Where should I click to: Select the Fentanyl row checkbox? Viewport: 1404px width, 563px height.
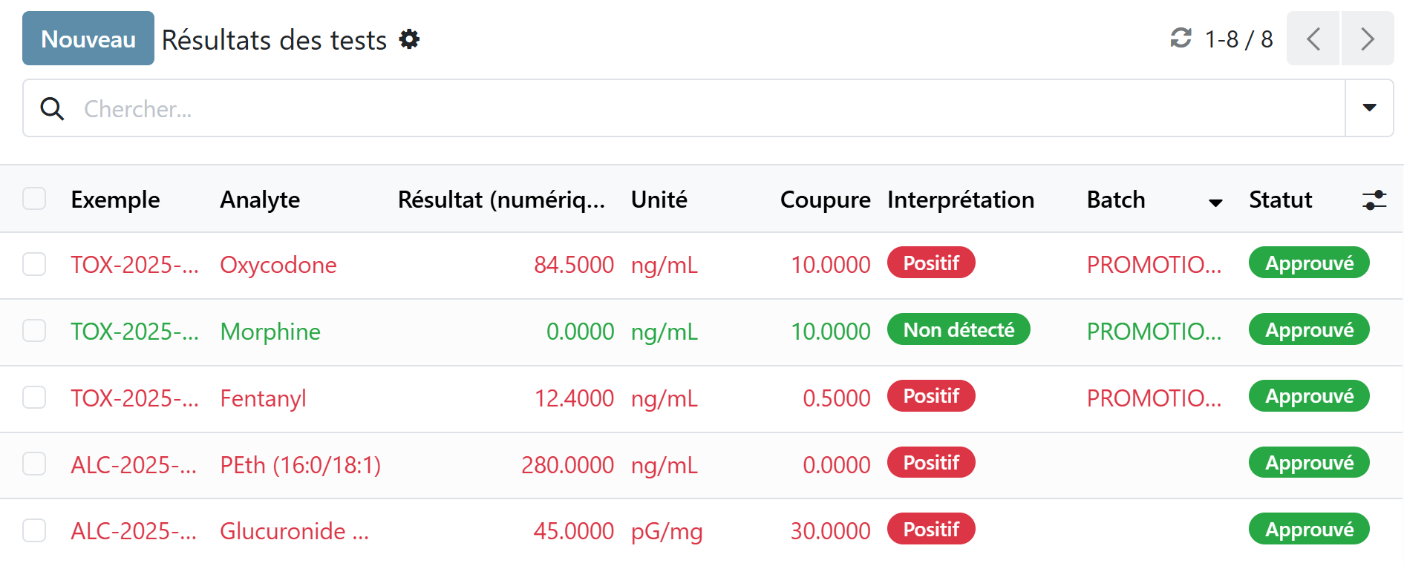click(34, 398)
